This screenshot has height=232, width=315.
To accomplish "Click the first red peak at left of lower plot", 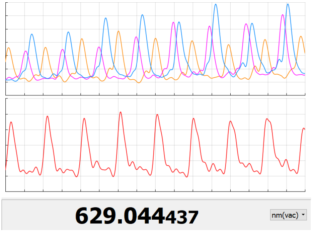I will click(11, 122).
